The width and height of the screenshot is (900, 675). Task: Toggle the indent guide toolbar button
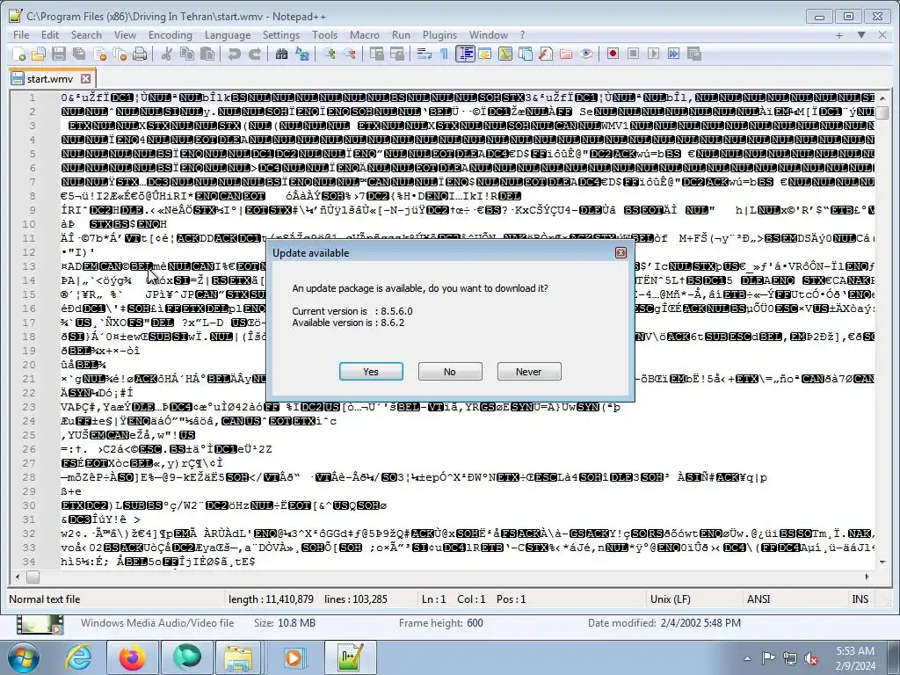(x=465, y=54)
